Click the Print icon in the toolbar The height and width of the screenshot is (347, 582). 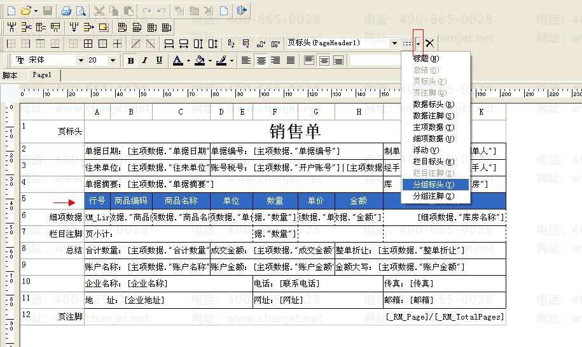[66, 11]
